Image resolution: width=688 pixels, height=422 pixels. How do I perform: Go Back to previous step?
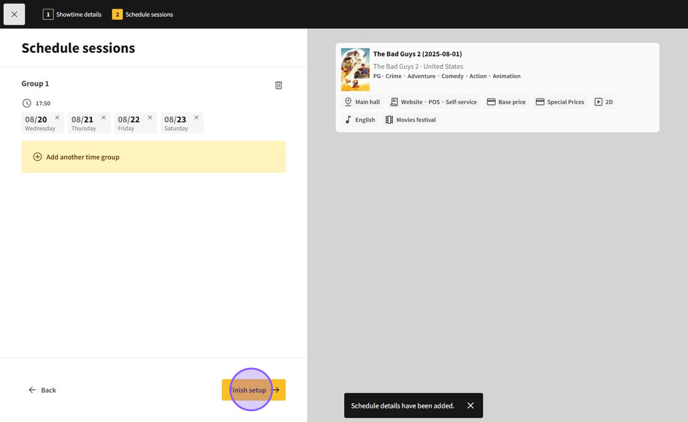(42, 390)
